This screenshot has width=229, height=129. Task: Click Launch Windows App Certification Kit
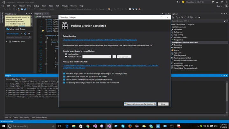pyautogui.click(x=140, y=104)
